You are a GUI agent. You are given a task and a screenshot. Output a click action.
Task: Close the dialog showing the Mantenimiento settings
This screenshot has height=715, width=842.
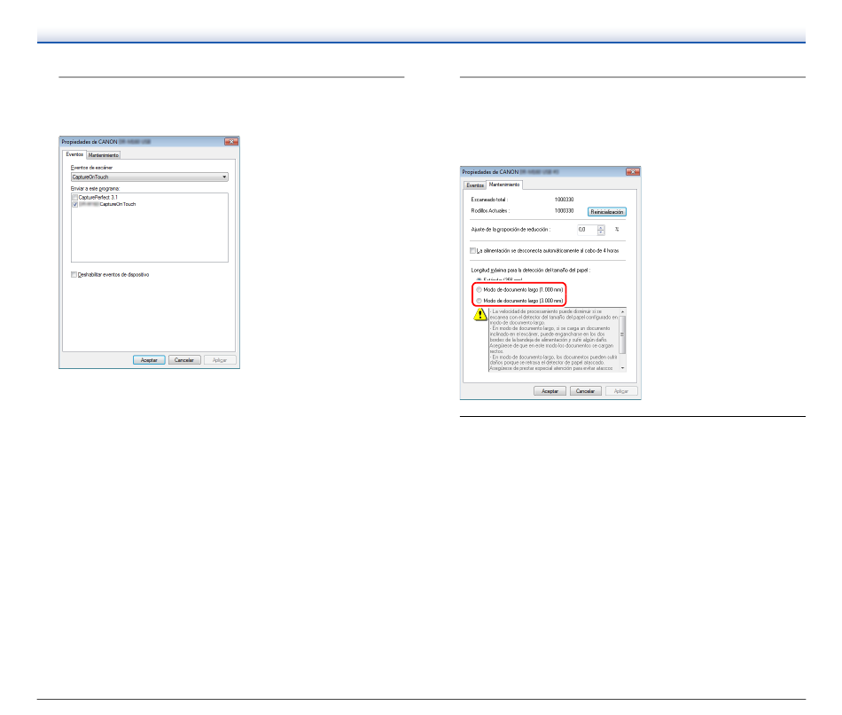633,172
